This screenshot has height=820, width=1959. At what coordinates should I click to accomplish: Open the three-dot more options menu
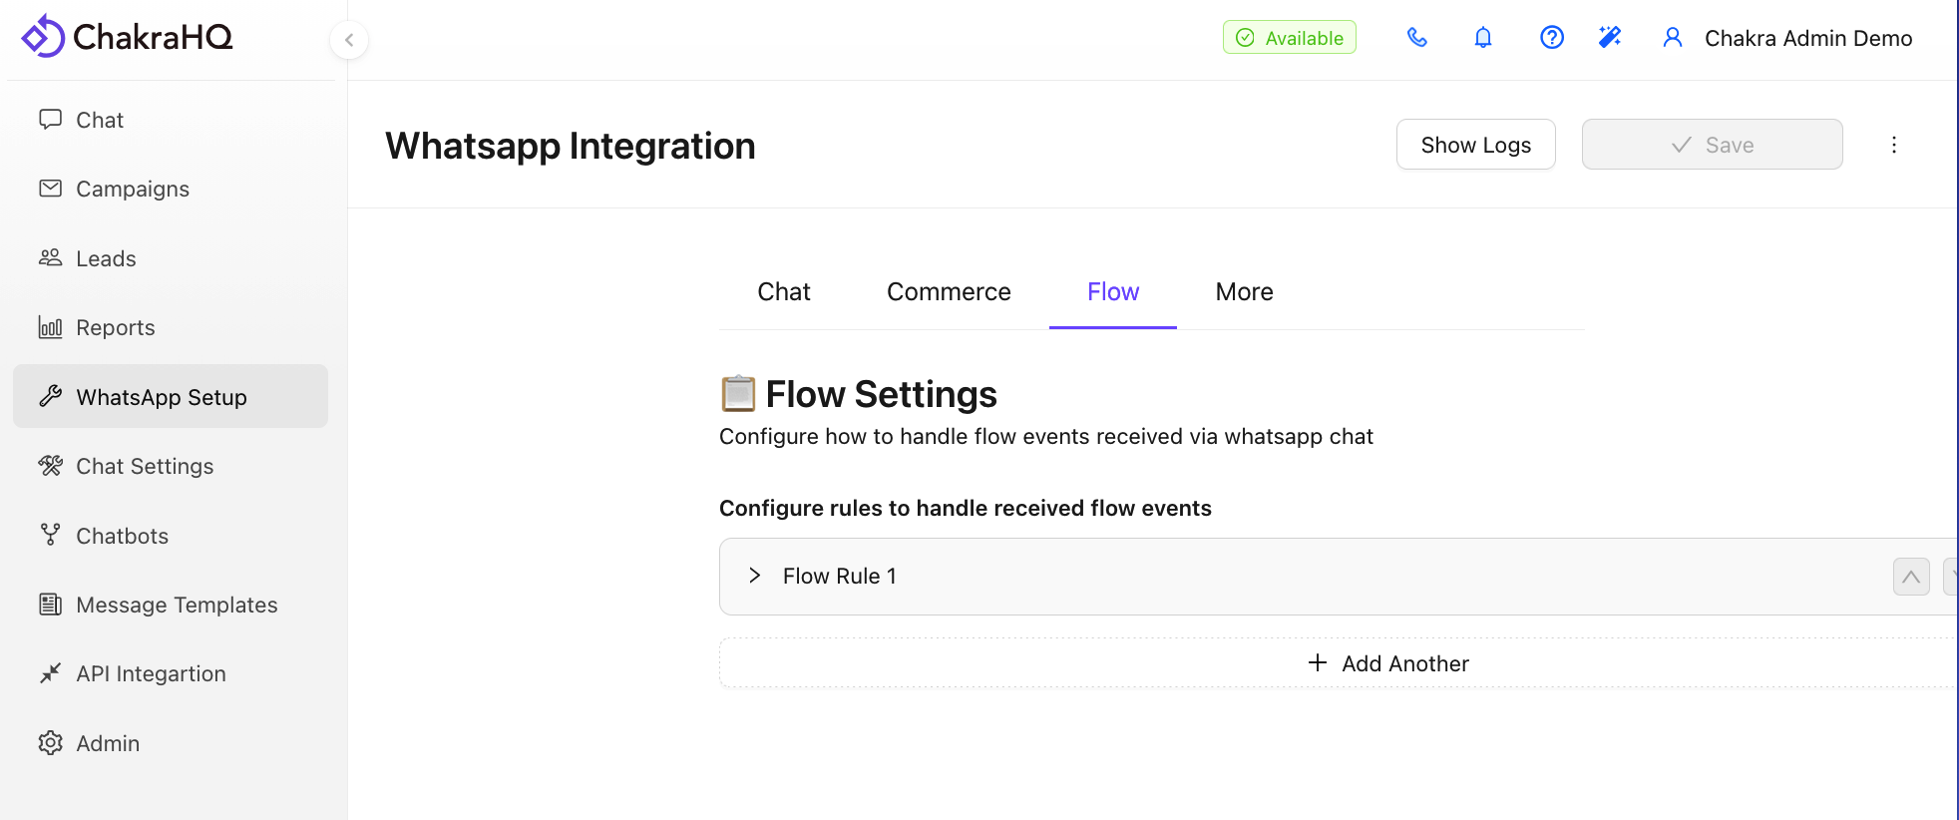point(1893,145)
